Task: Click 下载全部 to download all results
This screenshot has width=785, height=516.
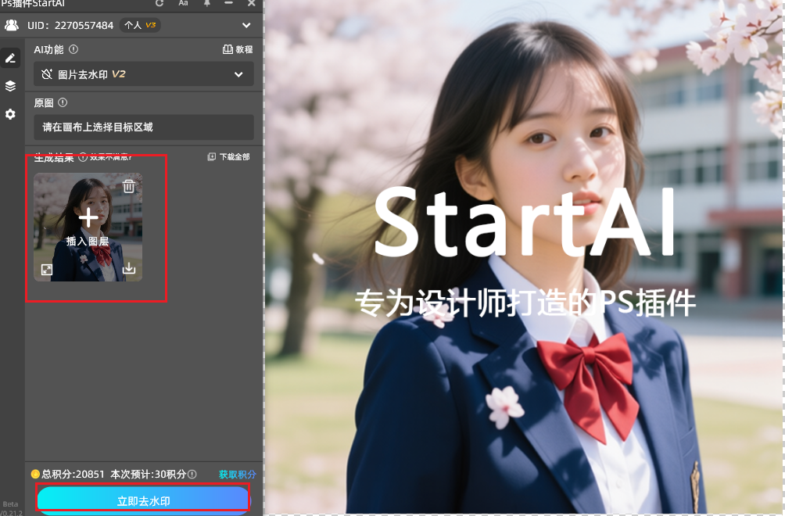Action: [x=228, y=156]
